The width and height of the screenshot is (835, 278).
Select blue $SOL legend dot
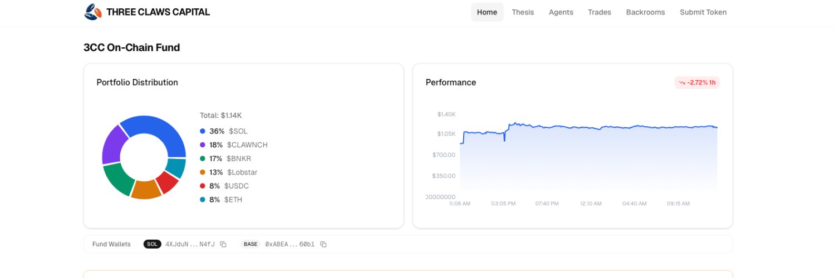coord(203,131)
